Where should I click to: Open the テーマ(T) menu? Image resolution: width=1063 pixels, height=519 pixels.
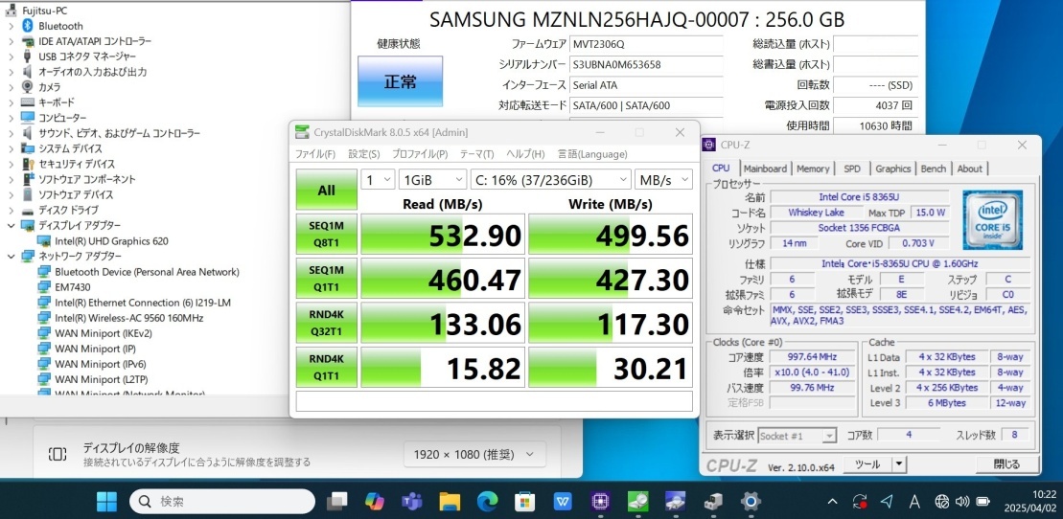(x=476, y=154)
